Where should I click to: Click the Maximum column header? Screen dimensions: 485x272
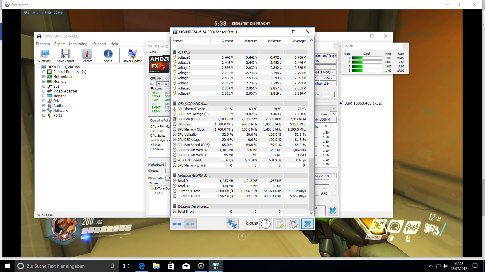pos(271,41)
